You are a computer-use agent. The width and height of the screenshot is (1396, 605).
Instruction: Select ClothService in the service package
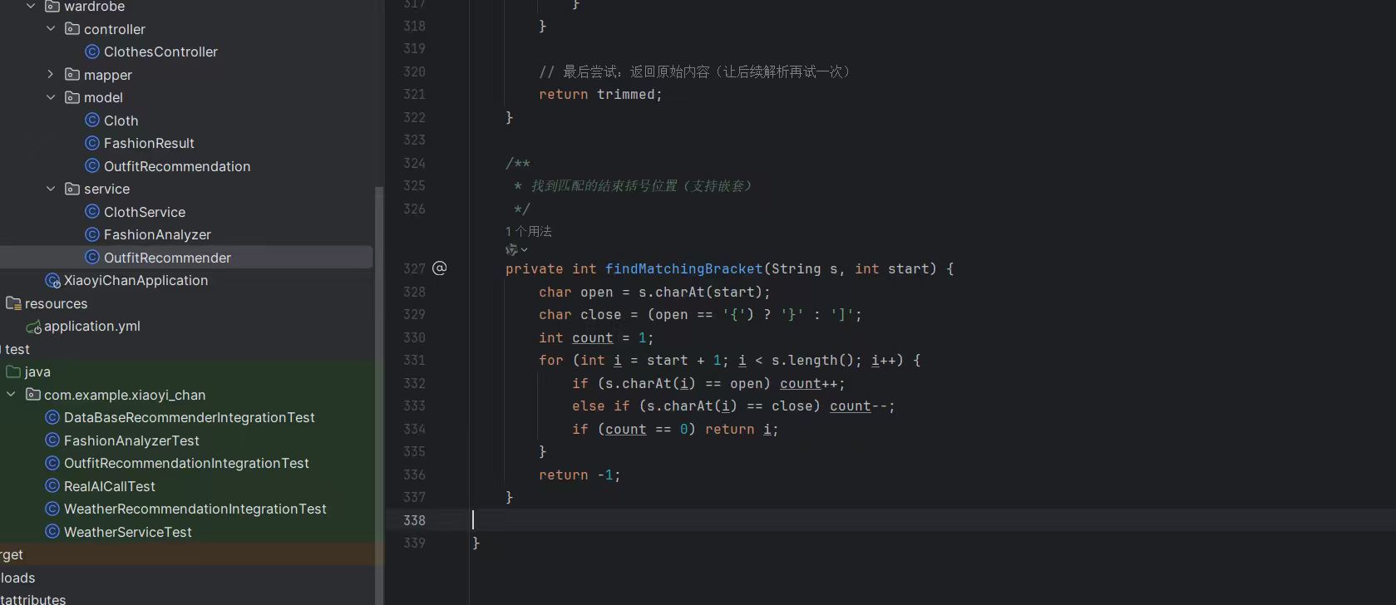(145, 212)
